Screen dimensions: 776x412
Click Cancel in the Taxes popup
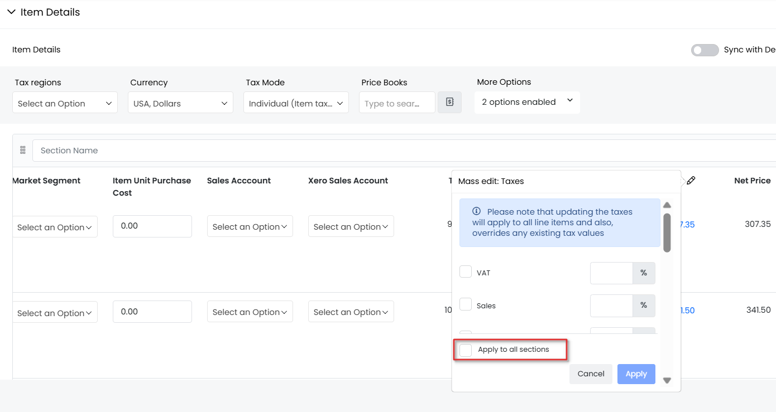pyautogui.click(x=591, y=374)
